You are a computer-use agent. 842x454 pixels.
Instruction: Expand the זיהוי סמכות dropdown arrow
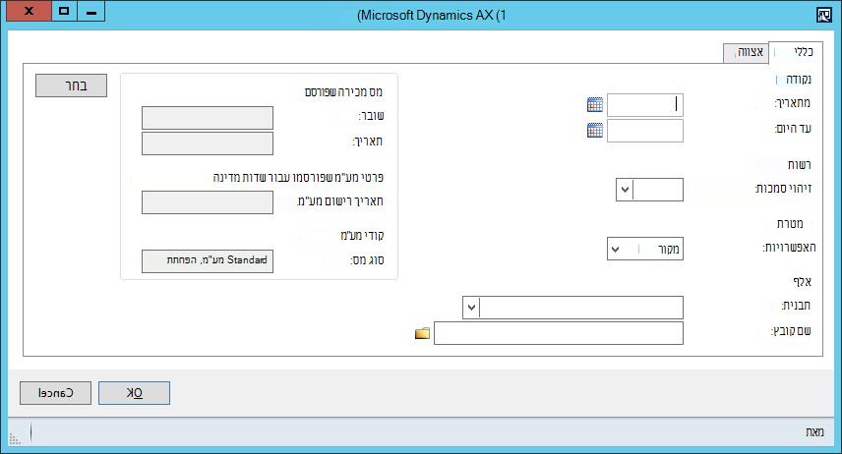625,190
